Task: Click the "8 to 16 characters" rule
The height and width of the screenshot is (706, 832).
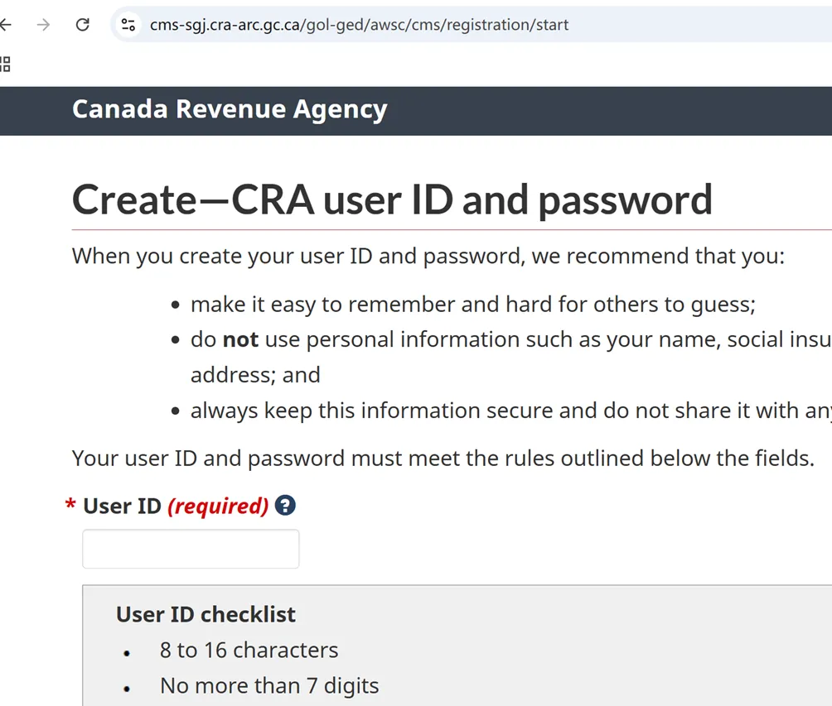Action: [249, 650]
